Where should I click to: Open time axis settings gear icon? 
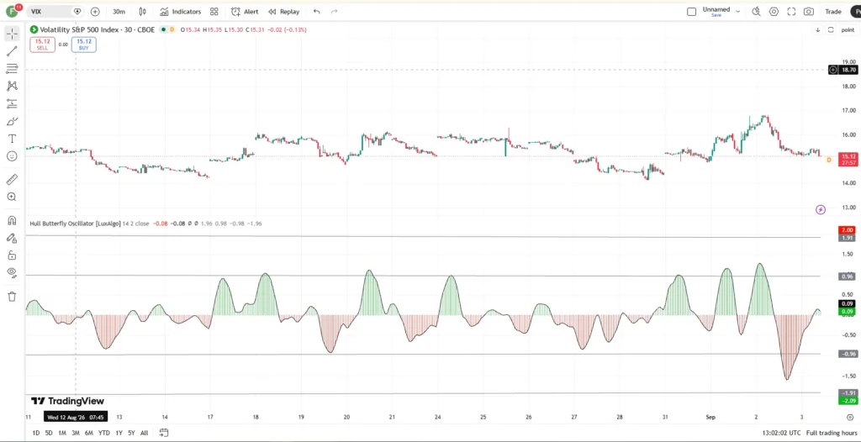850,417
